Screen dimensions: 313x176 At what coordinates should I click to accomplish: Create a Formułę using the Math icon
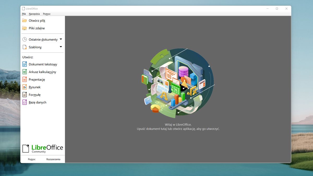[x=25, y=95]
